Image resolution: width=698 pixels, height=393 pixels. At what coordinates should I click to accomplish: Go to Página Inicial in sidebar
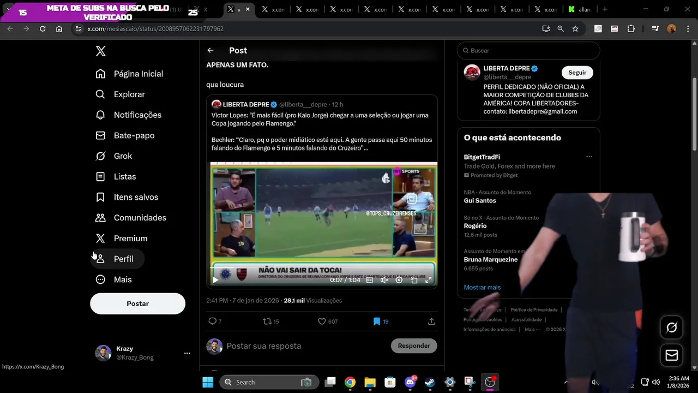tap(129, 74)
